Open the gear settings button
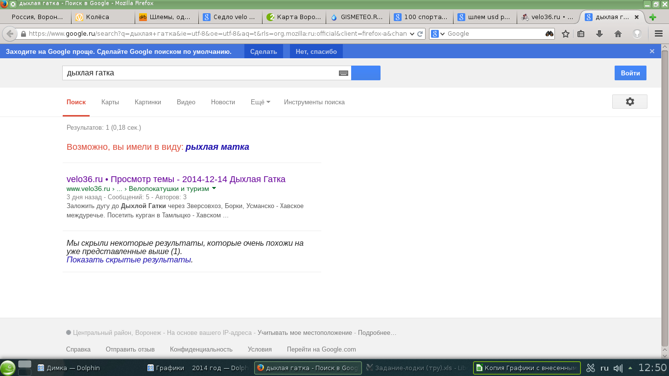669x376 pixels. pyautogui.click(x=630, y=101)
